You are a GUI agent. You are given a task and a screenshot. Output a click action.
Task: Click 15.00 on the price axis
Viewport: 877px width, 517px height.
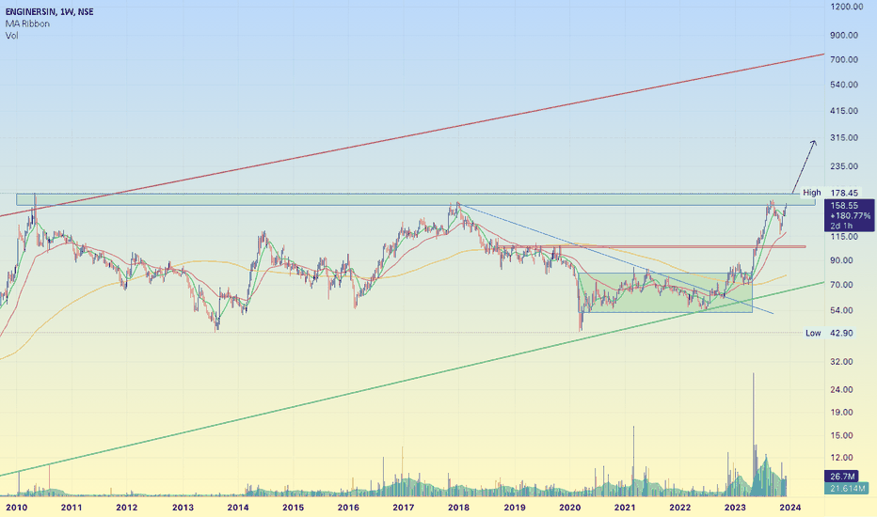click(x=841, y=436)
